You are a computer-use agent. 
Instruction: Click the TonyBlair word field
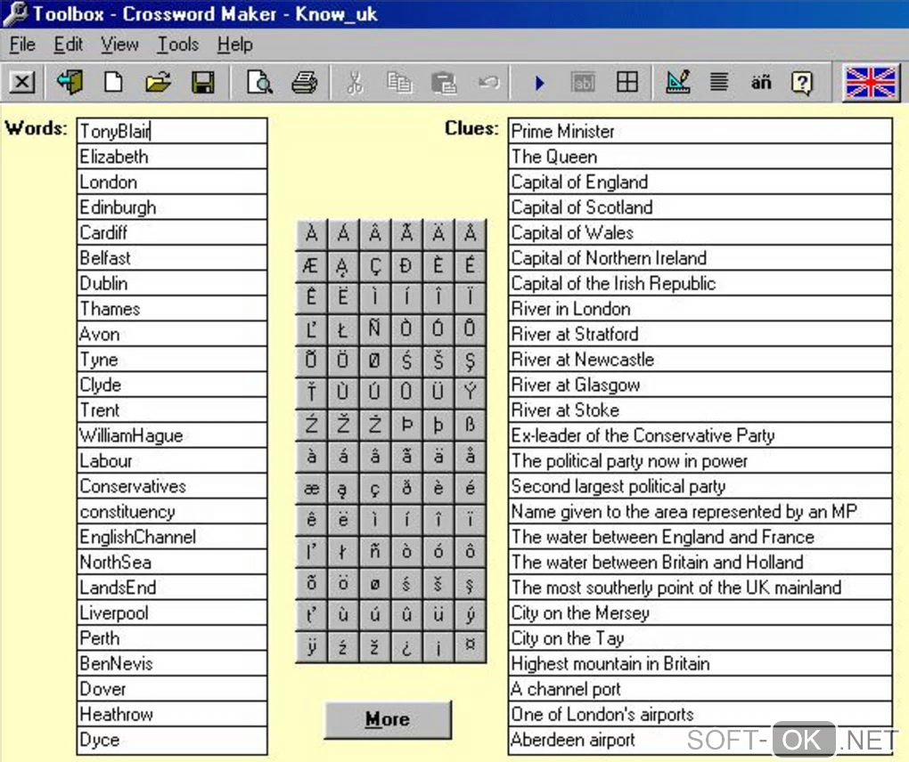tap(172, 132)
